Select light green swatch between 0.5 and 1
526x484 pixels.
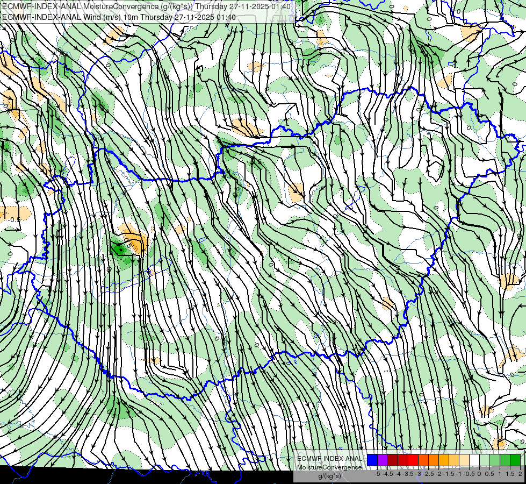[495, 460]
